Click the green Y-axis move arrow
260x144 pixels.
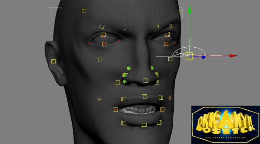pyautogui.click(x=189, y=9)
